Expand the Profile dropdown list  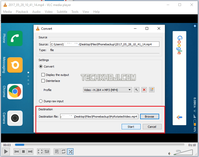tap(108, 90)
